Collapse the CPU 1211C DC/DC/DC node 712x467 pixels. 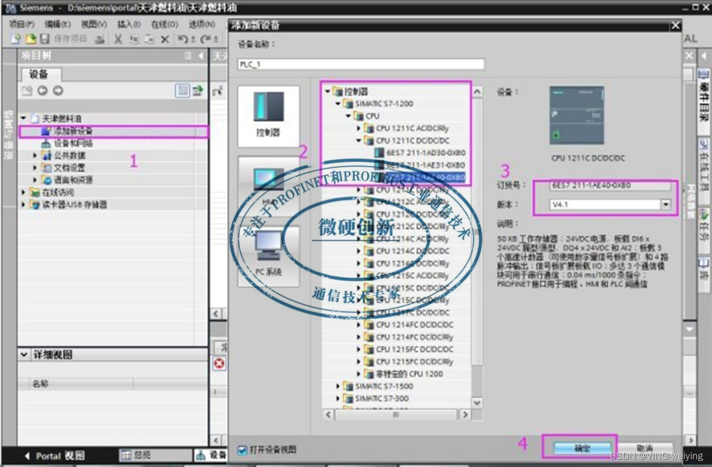coord(359,140)
